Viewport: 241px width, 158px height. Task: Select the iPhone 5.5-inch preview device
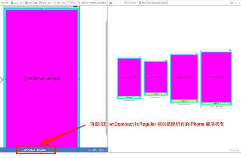click(x=216, y=79)
